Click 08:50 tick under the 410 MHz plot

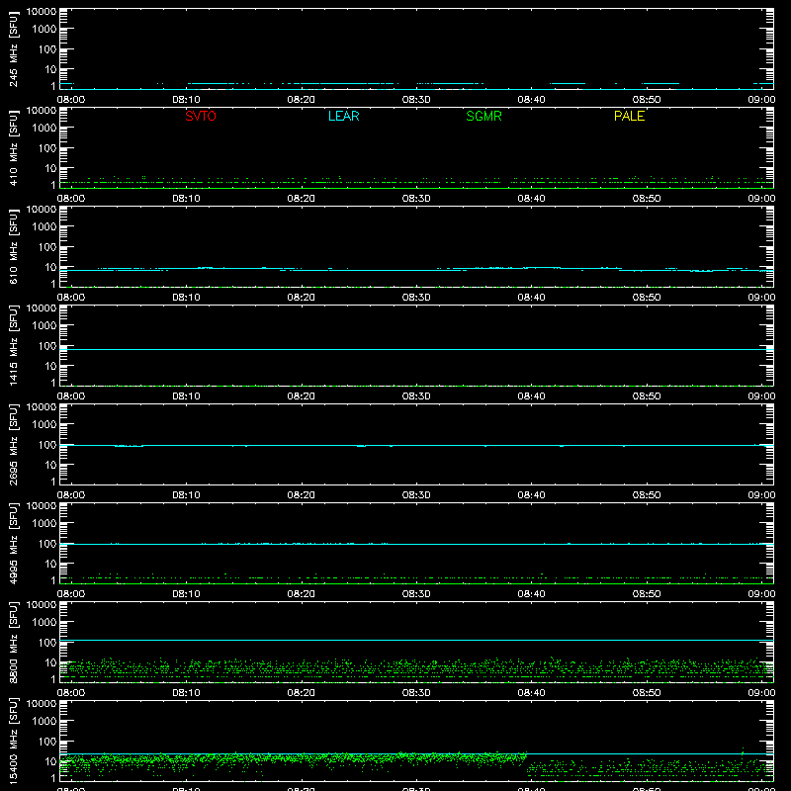coord(647,199)
